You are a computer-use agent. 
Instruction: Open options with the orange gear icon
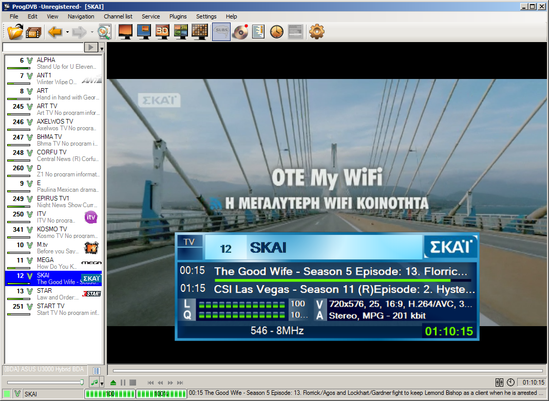[x=317, y=32]
